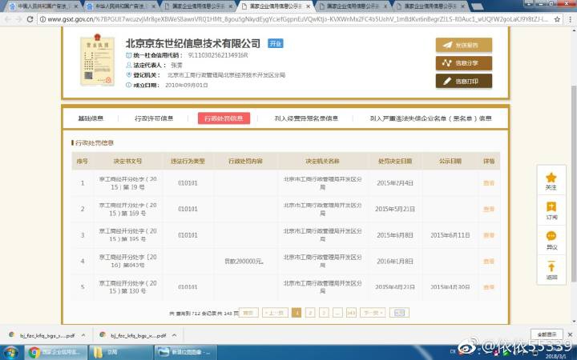577x360 pixels.
Task: Click the 末页 last-page pagination button
Action: pyautogui.click(x=399, y=313)
